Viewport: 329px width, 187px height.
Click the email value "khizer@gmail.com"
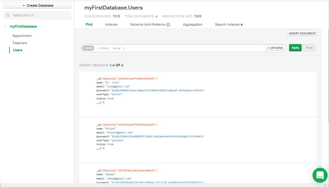(120, 133)
